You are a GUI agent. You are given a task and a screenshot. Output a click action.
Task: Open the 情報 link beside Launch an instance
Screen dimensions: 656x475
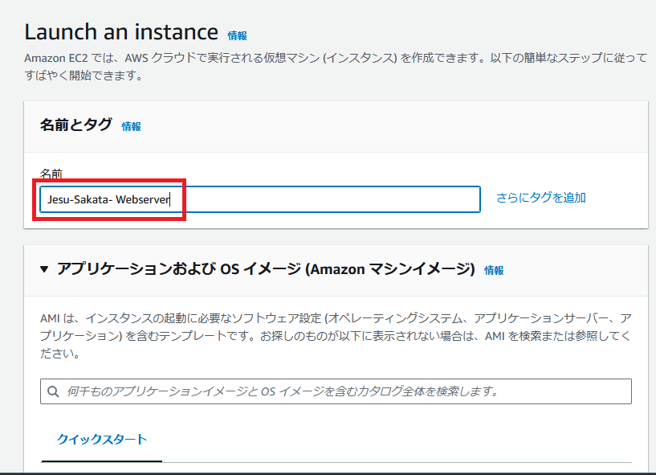click(x=237, y=35)
